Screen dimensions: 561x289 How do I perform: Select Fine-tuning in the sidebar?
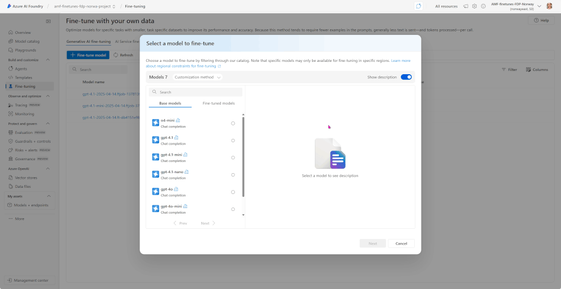pyautogui.click(x=30, y=86)
